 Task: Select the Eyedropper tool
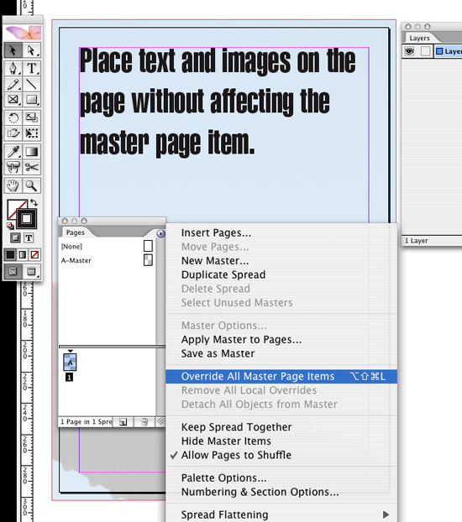(13, 151)
